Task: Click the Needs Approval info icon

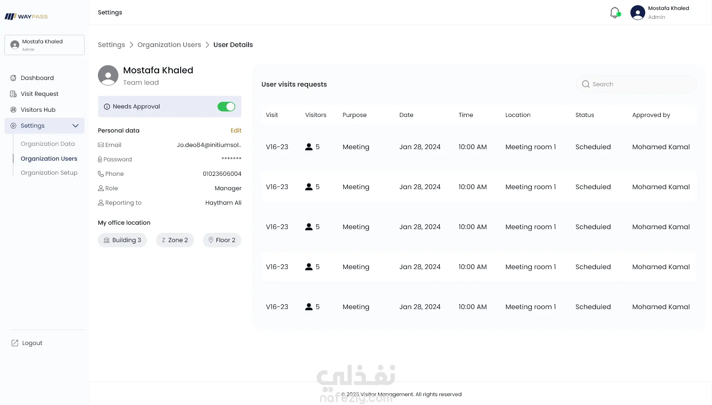Action: pos(107,107)
